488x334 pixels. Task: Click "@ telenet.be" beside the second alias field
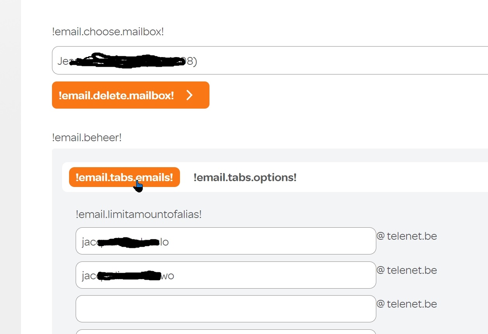click(x=407, y=270)
